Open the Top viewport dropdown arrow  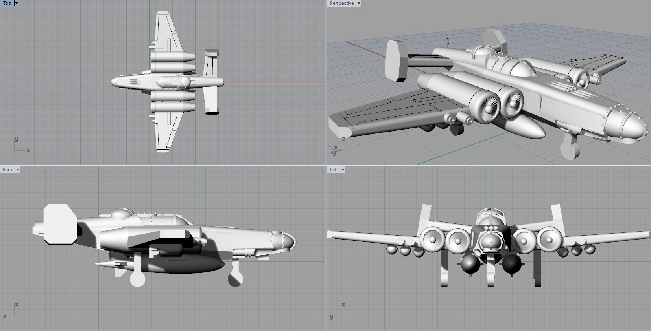pyautogui.click(x=16, y=3)
